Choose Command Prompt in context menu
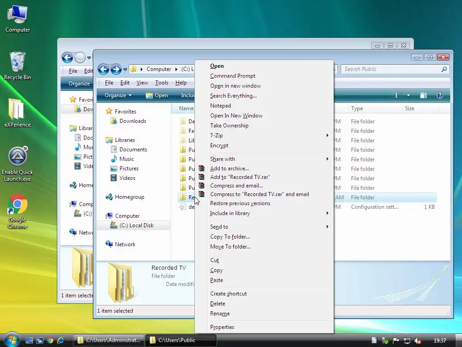462x347 pixels. [233, 76]
